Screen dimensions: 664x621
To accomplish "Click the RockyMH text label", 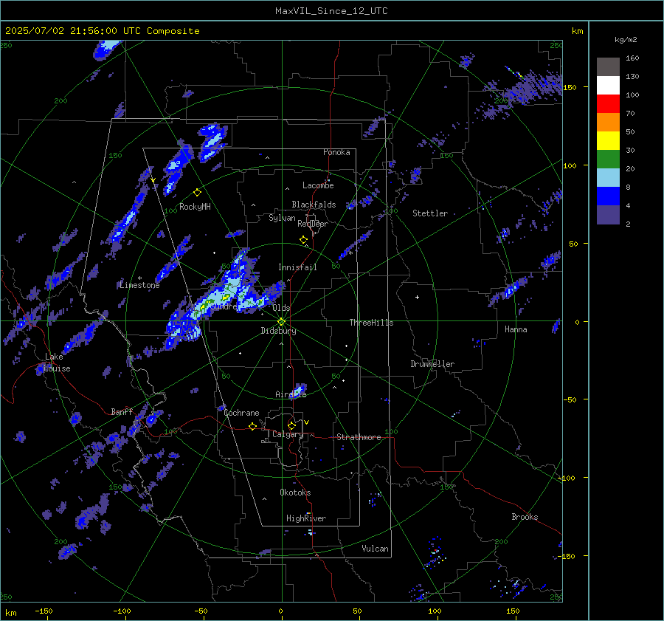I will (195, 207).
